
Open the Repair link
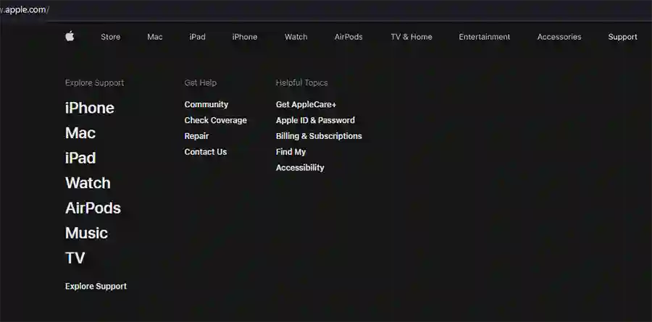196,136
